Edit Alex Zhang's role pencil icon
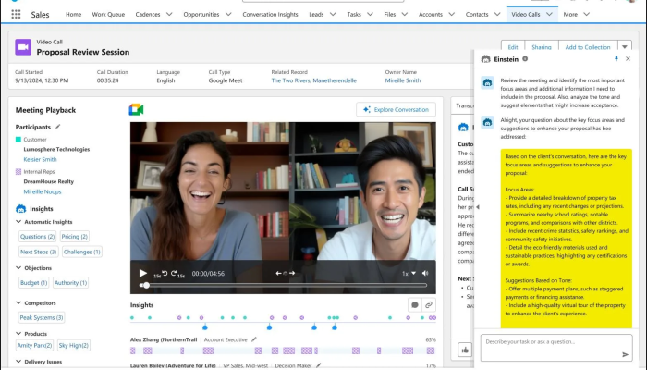647x370 pixels. click(x=254, y=339)
